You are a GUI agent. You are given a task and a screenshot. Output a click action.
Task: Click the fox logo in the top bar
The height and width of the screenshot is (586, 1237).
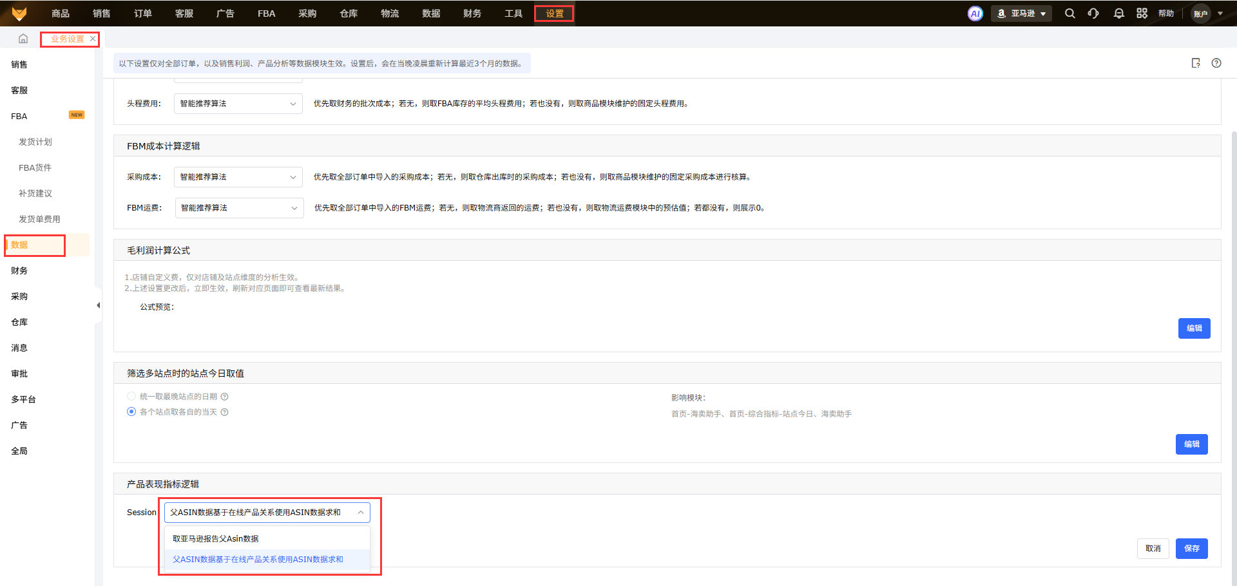[19, 13]
